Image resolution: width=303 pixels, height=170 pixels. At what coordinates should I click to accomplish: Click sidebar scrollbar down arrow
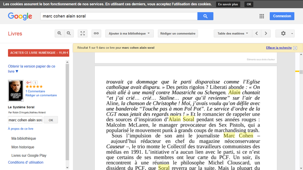[x=67, y=167]
